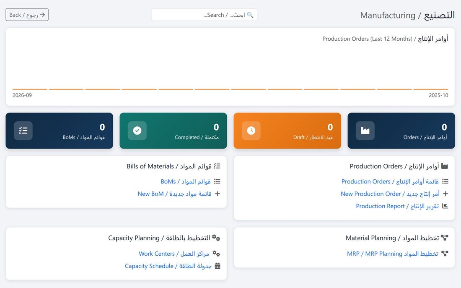Screen dimensions: 461x288
Task: Click calendar icon beside Capacity Schedule
Action: 218,266
